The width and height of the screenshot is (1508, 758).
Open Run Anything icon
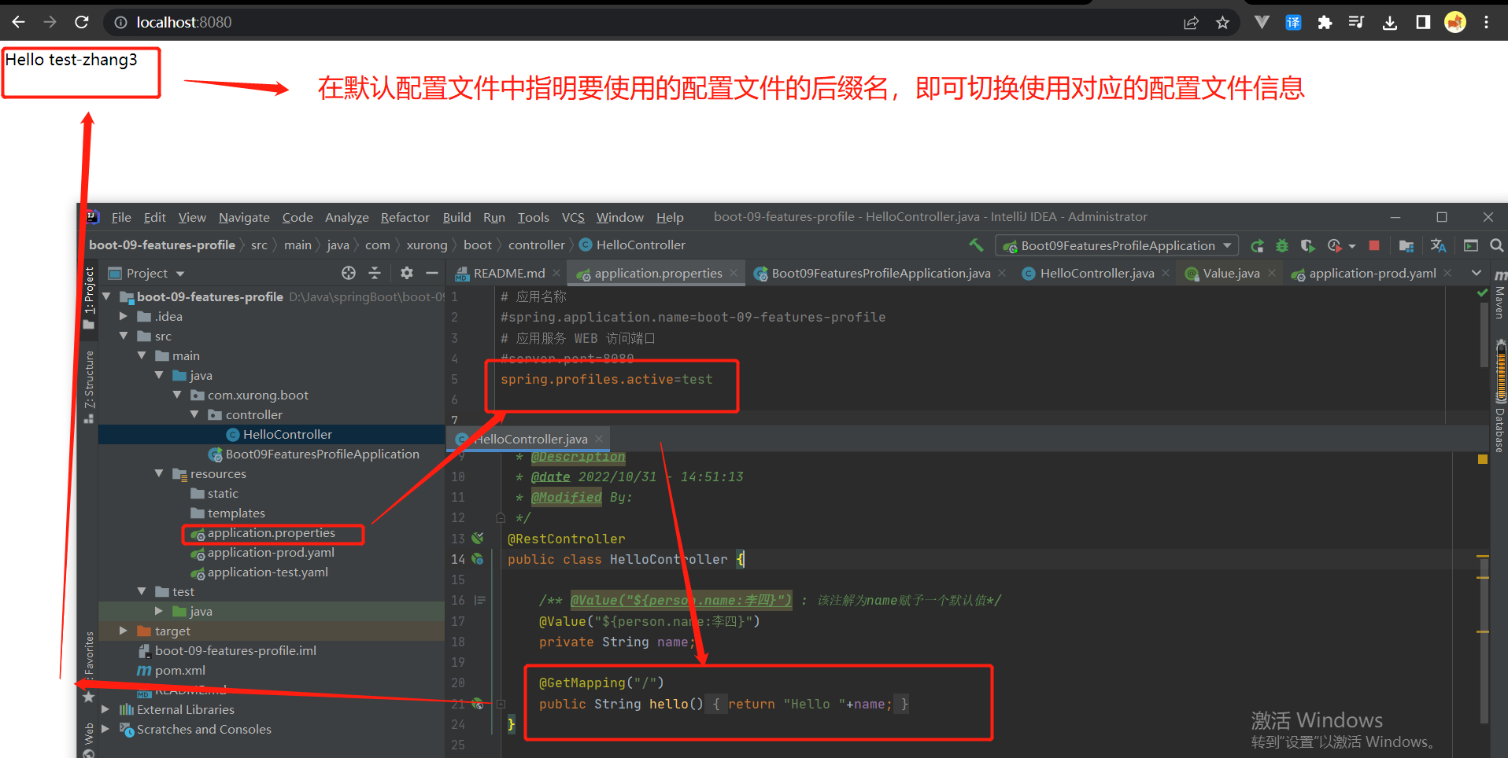pyautogui.click(x=1470, y=246)
